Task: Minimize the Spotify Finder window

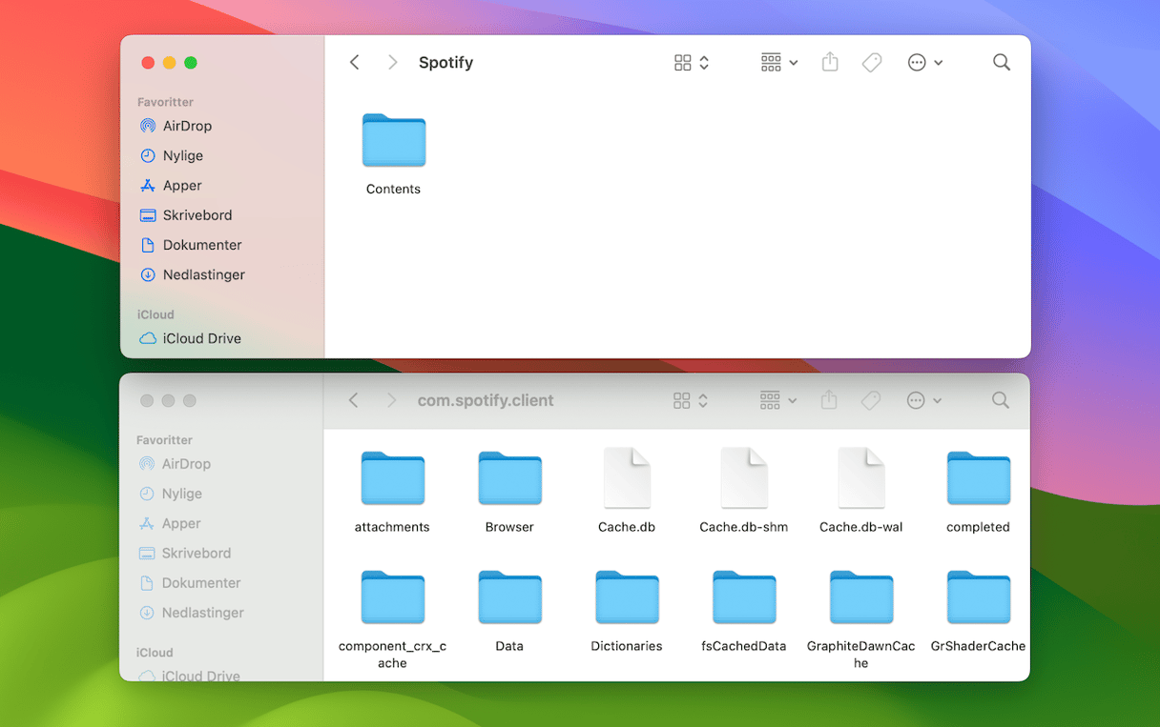Action: click(169, 63)
